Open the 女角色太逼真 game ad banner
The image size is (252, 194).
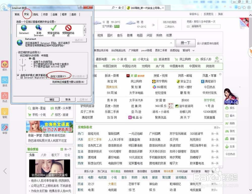pos(49,127)
